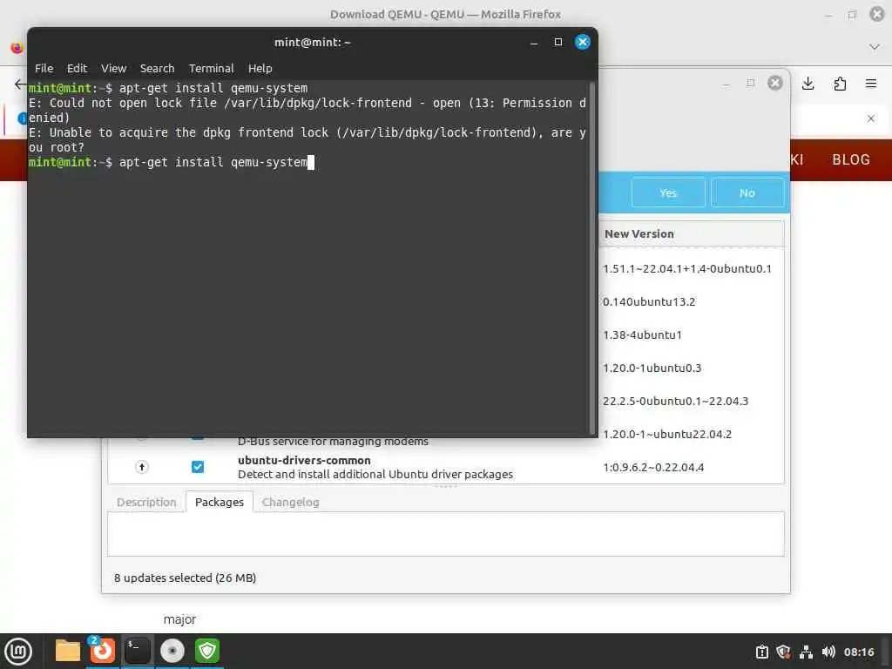Viewport: 892px width, 669px height.
Task: Open the File menu in terminal
Action: coord(44,68)
